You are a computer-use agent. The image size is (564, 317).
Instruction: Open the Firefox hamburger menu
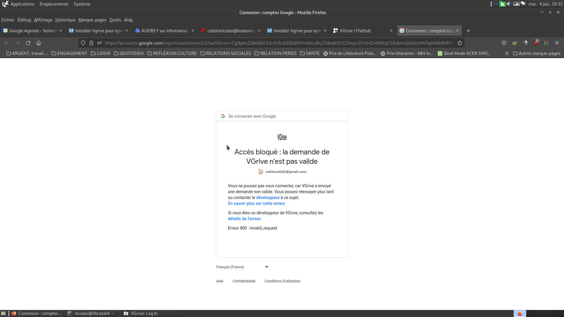tap(557, 43)
